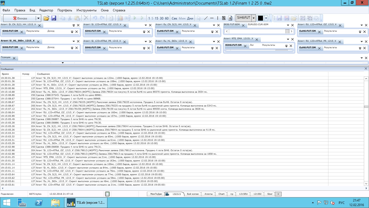Screen dimensions: 369x208
Task: Click the BRJ6 panel horizontal scroll right arrow
Action: [x=291, y=31]
